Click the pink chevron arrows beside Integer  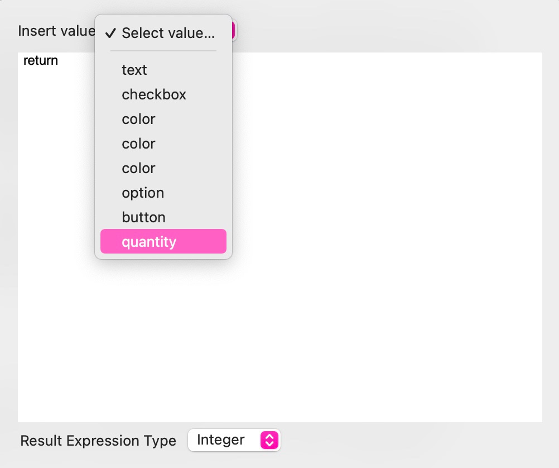coord(268,440)
